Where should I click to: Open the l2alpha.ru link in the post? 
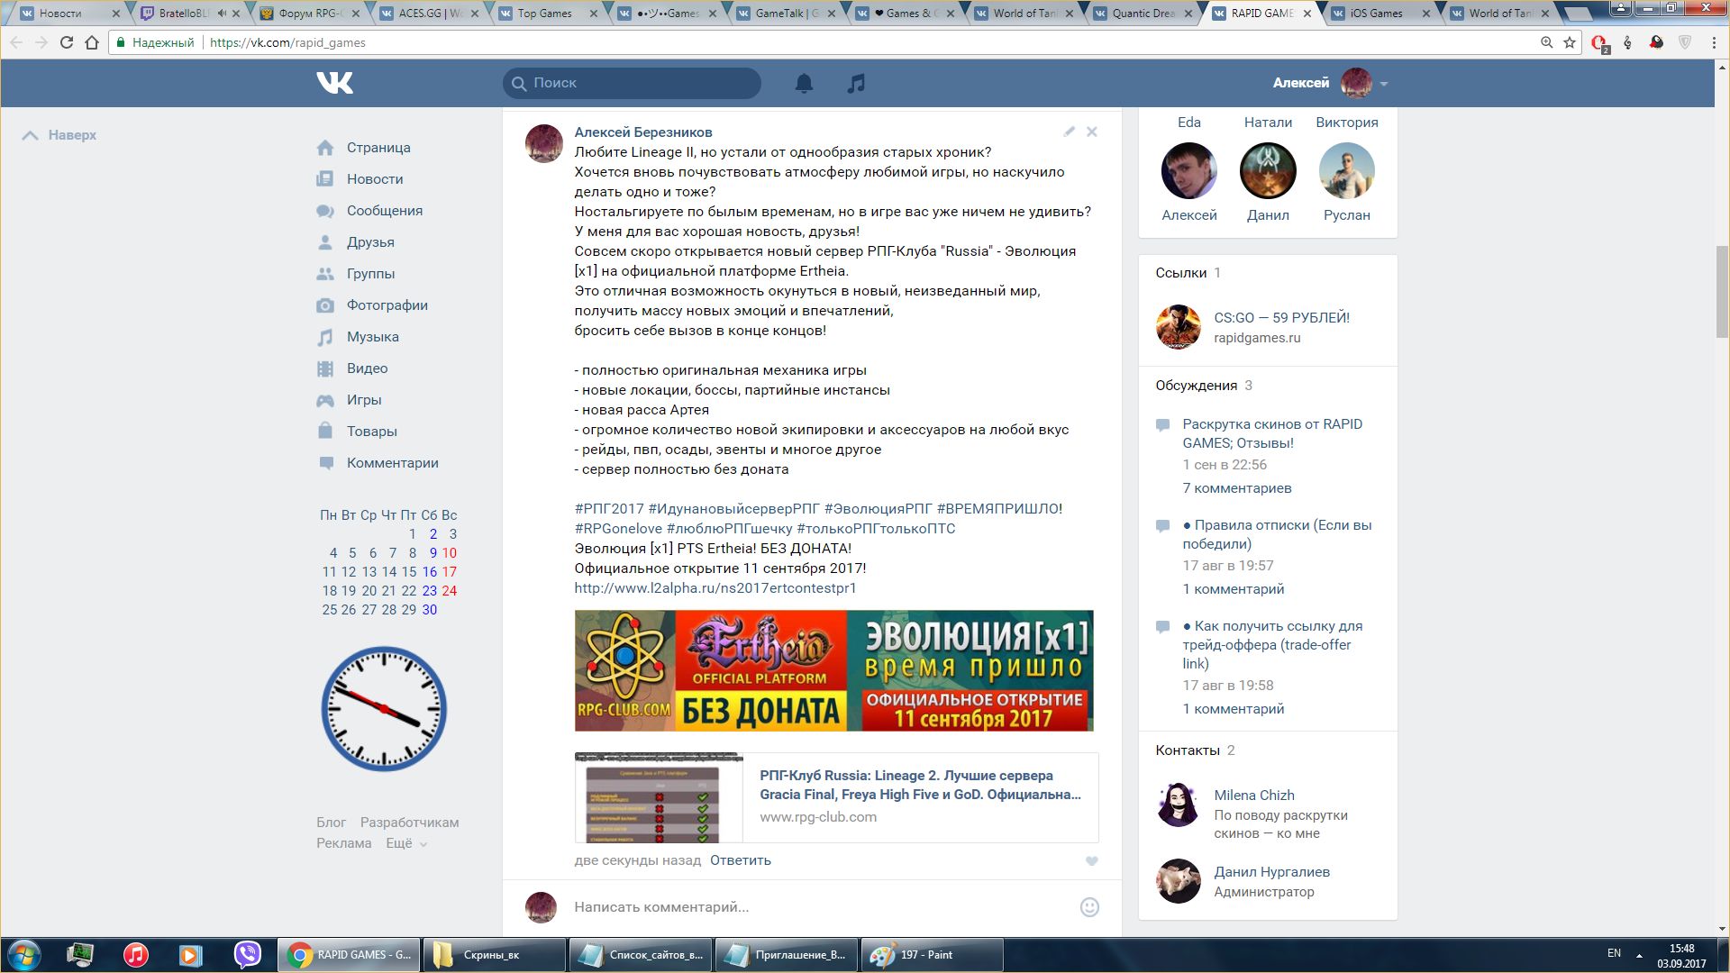[x=715, y=588]
